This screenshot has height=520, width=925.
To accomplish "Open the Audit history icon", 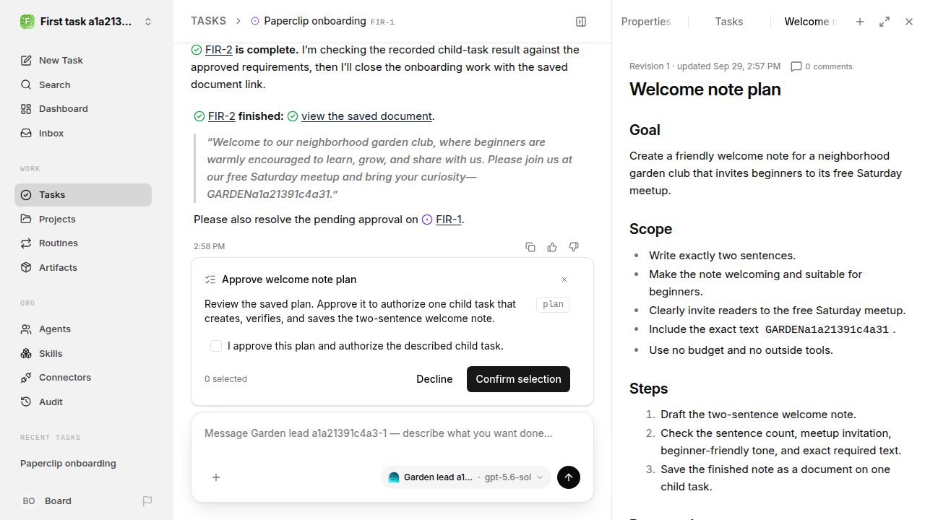I will tap(26, 402).
